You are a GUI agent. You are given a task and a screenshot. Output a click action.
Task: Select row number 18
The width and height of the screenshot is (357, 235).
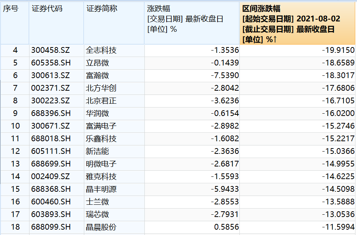(x=15, y=227)
